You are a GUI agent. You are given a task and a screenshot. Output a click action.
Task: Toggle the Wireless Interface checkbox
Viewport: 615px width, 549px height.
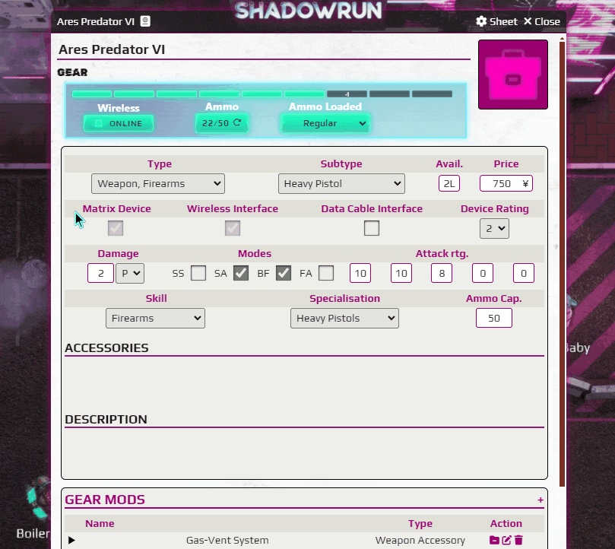pyautogui.click(x=232, y=228)
